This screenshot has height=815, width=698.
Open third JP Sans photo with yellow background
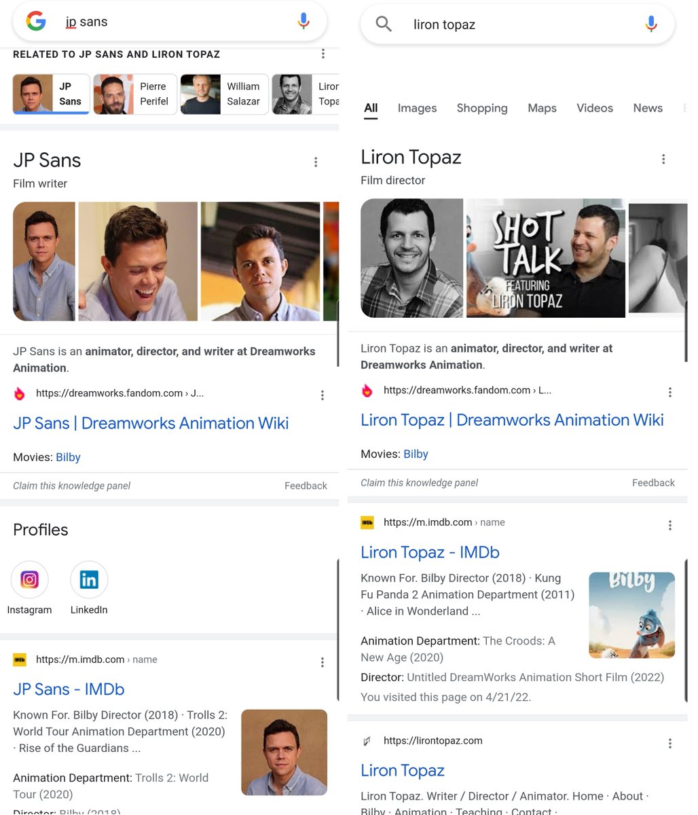click(260, 261)
